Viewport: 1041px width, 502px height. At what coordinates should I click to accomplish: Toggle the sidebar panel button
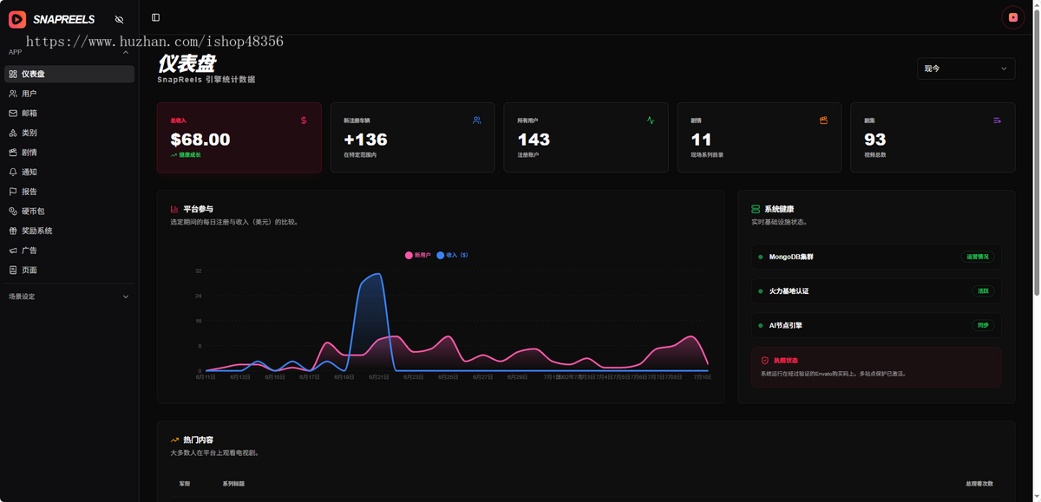155,17
